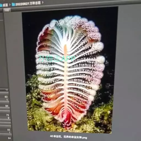Viewport: 141px width, 141px height.
Task: Switch to the preview panel tab
Action: (x=7, y=10)
